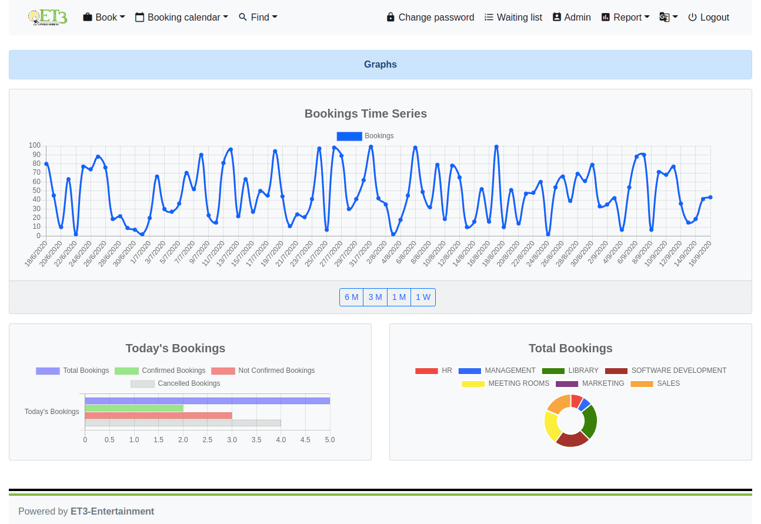761x524 pixels.
Task: Click the lock icon beside Change password
Action: tap(390, 17)
